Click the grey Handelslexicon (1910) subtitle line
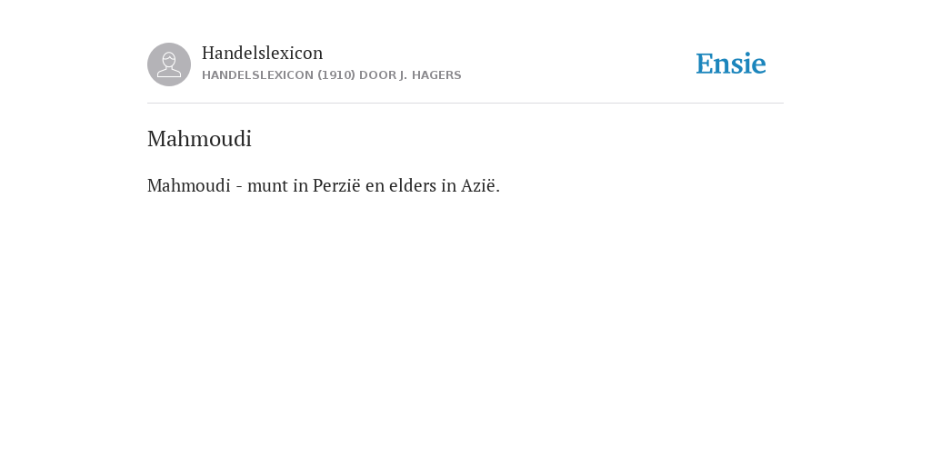Viewport: 931px width, 465px height. pyautogui.click(x=331, y=75)
